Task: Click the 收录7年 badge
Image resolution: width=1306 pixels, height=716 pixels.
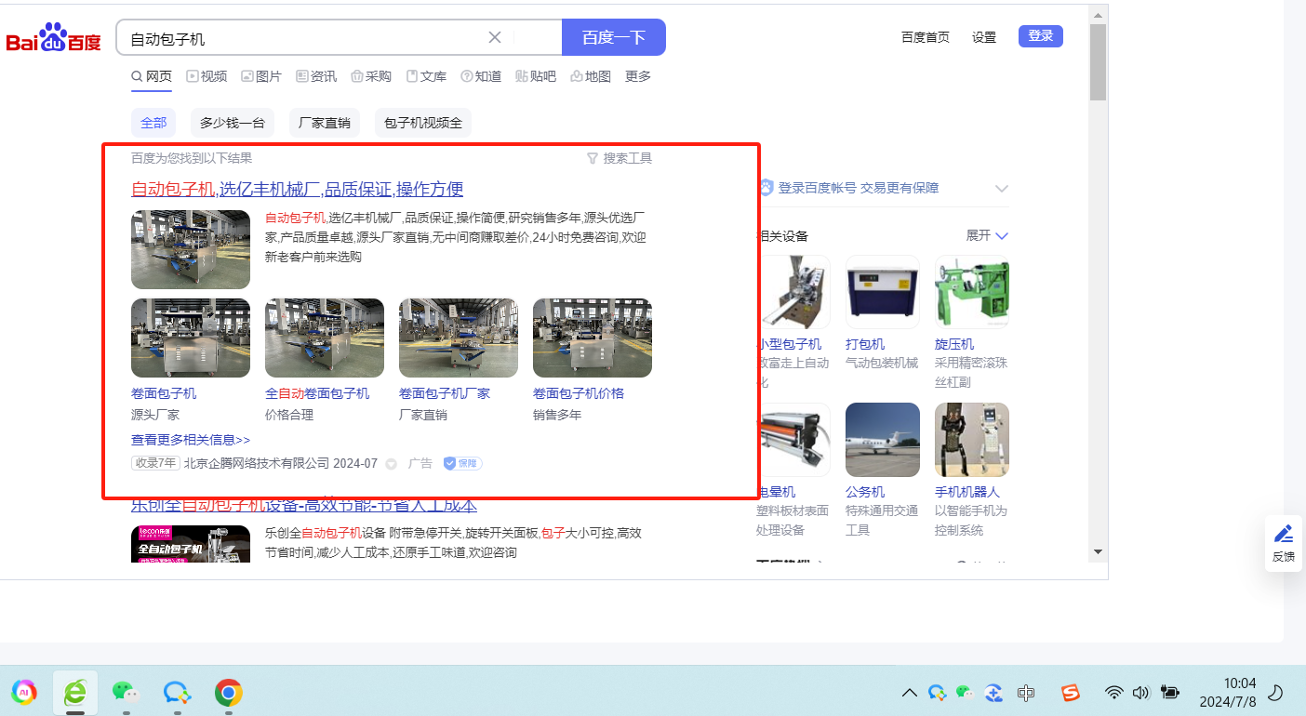Action: [155, 463]
